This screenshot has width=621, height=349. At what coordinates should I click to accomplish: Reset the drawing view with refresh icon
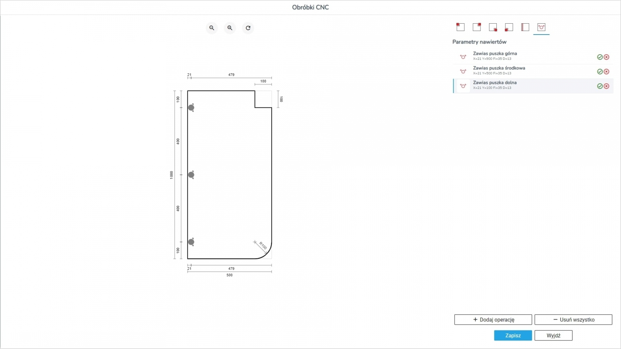[x=248, y=28]
